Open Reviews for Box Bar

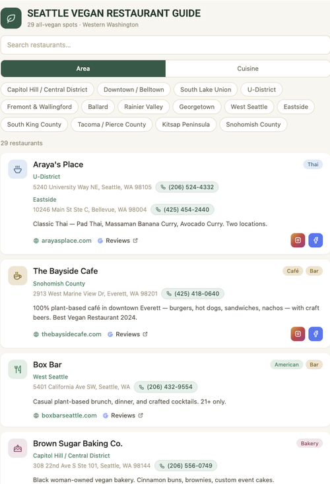pos(123,415)
